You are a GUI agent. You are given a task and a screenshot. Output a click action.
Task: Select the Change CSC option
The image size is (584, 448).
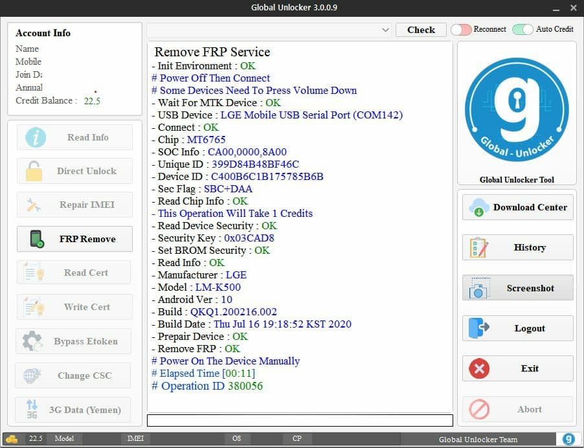coord(74,375)
